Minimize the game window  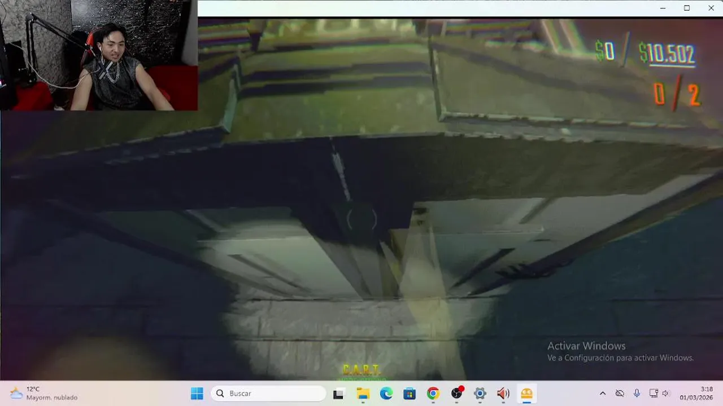click(663, 8)
